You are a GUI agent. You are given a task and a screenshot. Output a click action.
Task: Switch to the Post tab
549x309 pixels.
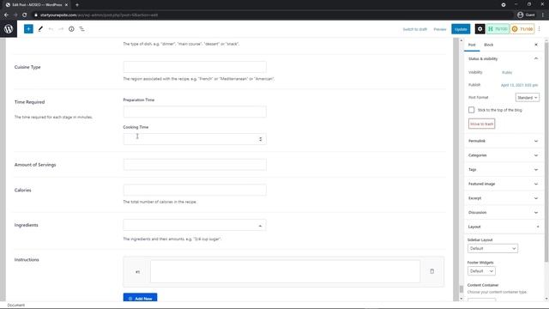pos(472,45)
